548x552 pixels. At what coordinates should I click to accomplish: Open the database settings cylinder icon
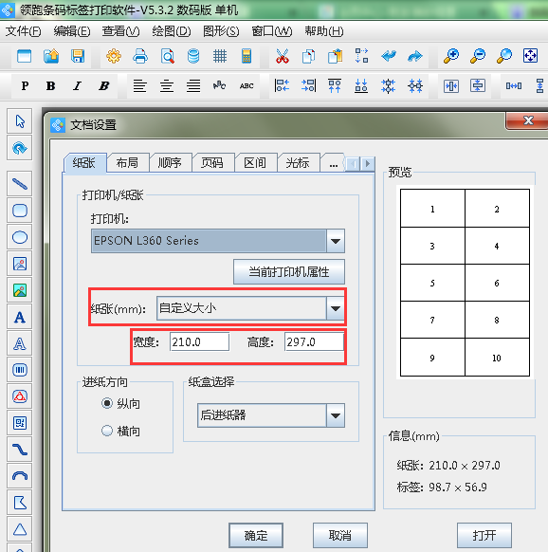coord(193,56)
